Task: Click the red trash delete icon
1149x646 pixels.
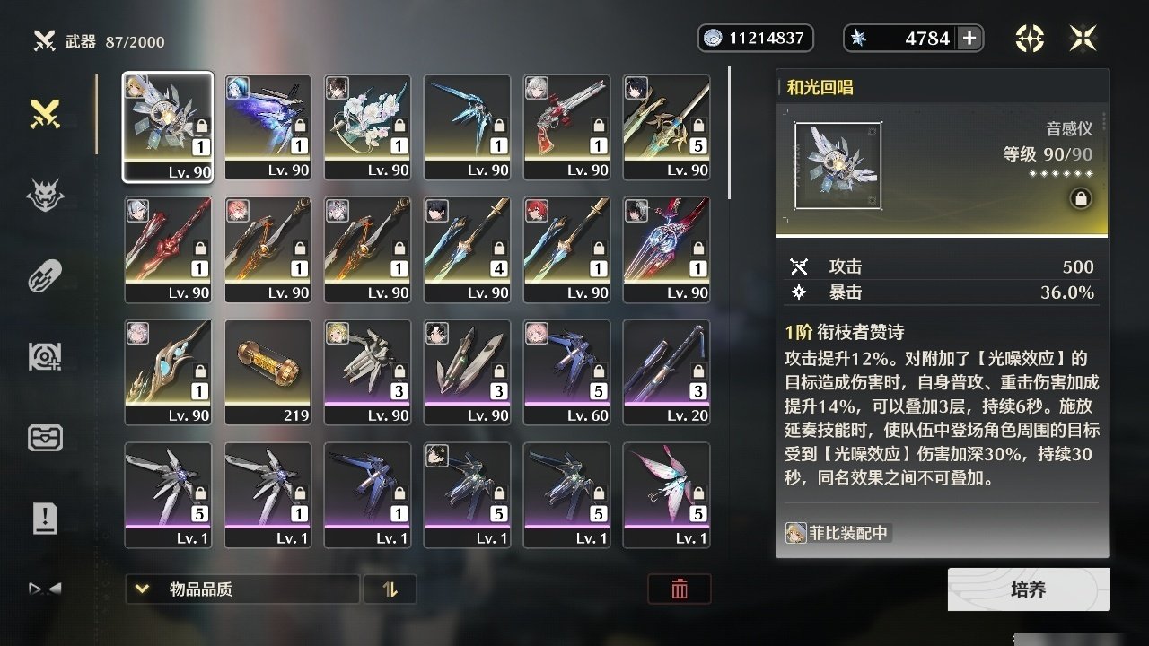Action: click(x=680, y=589)
